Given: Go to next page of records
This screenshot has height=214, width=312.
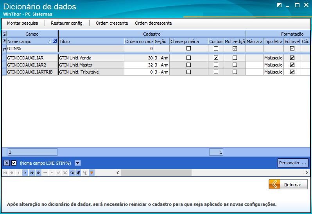Looking at the screenshot, I should coord(32,173).
